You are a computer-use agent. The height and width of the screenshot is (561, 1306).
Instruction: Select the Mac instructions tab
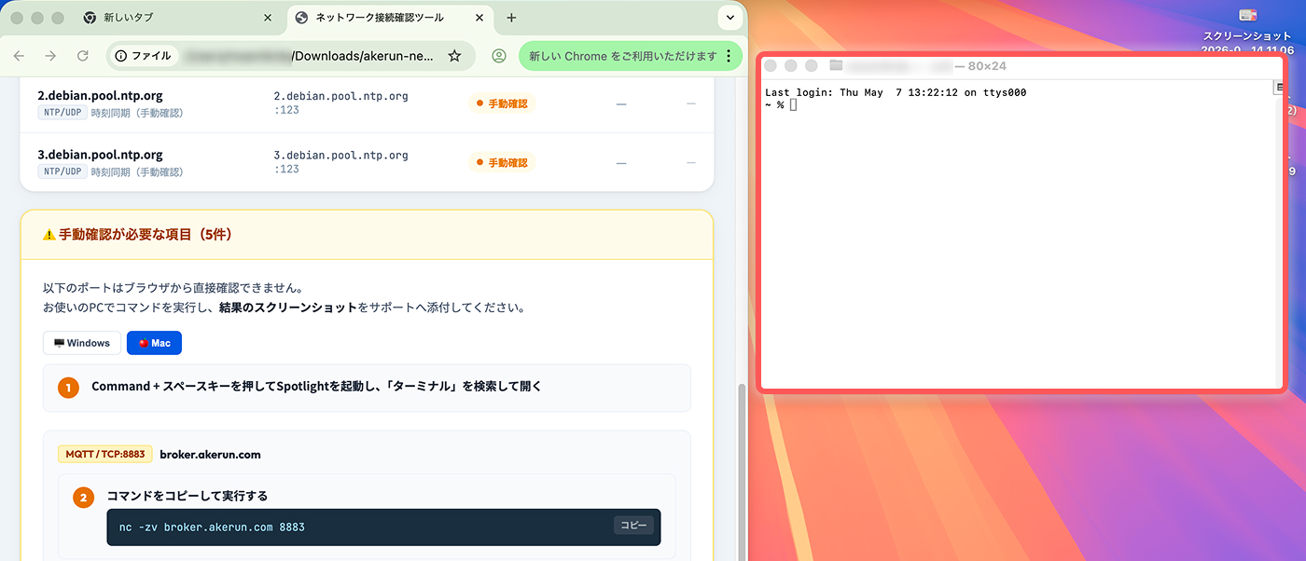155,343
